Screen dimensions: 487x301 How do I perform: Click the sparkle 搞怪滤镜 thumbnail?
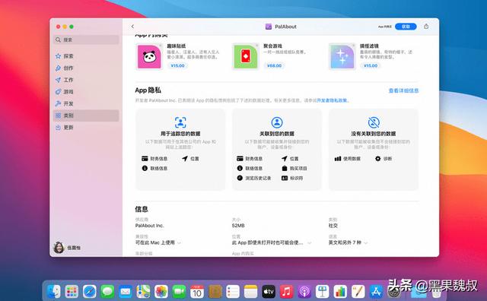[x=342, y=56]
